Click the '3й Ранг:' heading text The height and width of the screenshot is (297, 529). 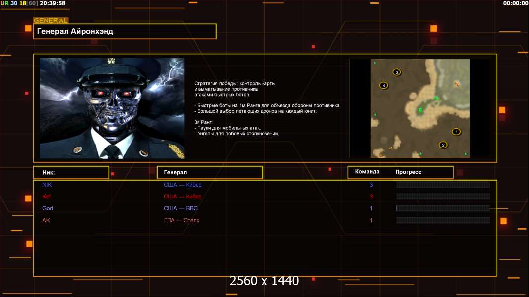tap(203, 122)
